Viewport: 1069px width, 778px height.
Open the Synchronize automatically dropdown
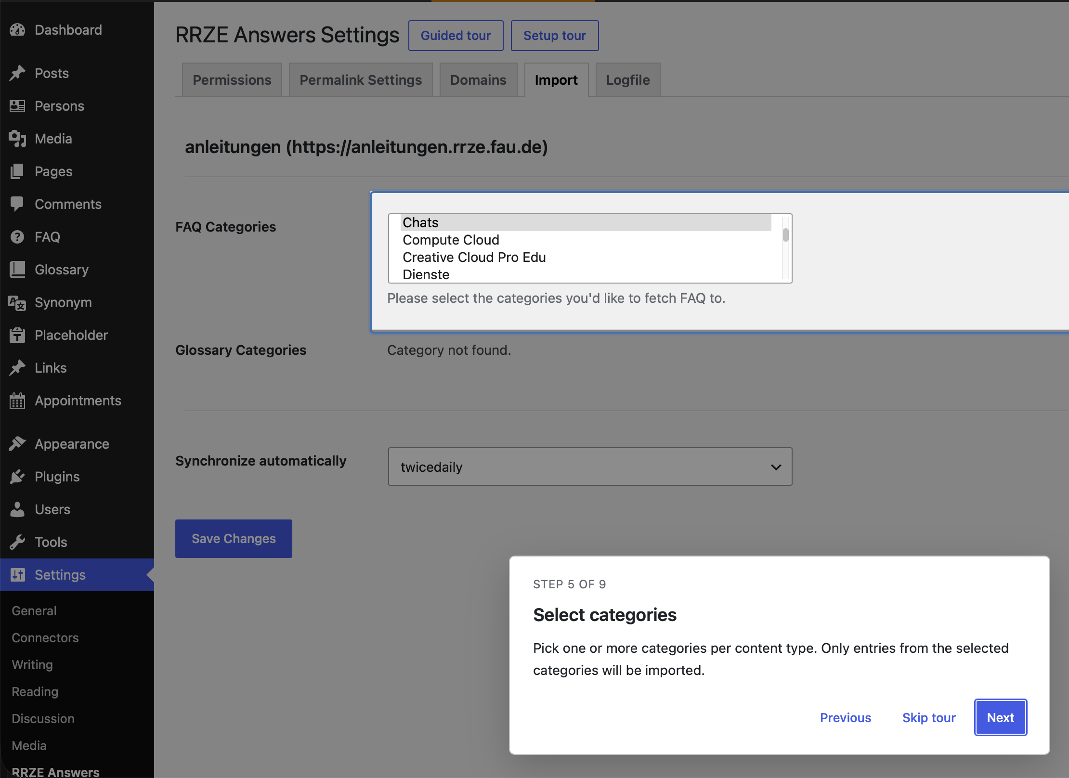coord(590,467)
